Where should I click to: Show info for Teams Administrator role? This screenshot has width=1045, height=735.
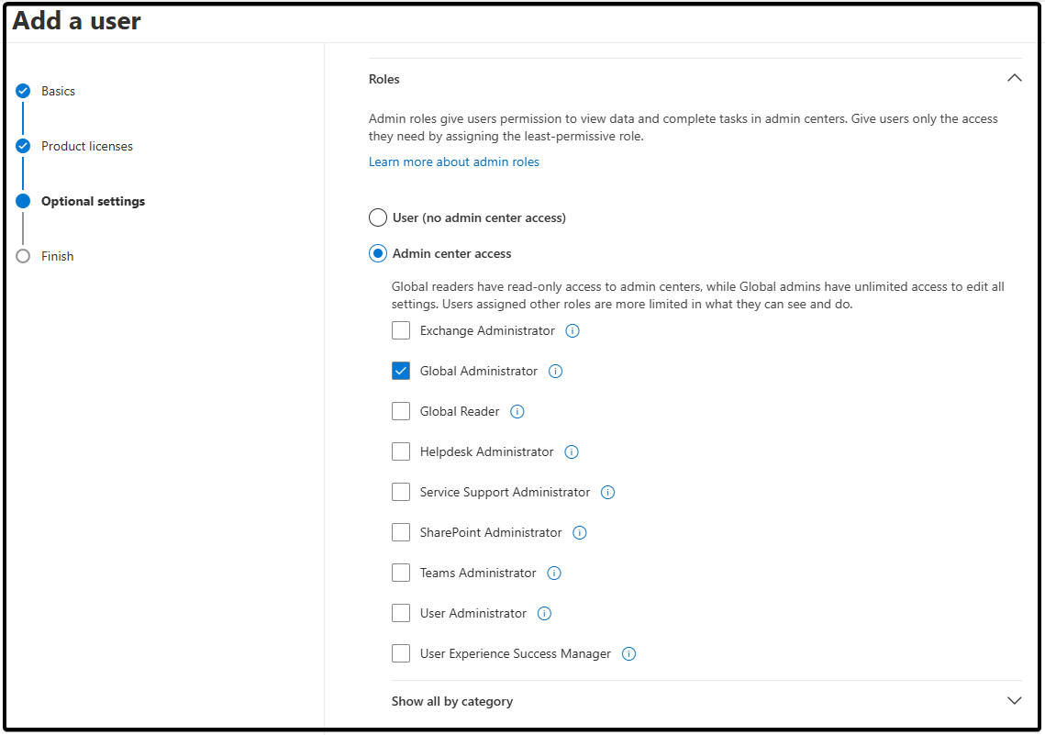[554, 574]
